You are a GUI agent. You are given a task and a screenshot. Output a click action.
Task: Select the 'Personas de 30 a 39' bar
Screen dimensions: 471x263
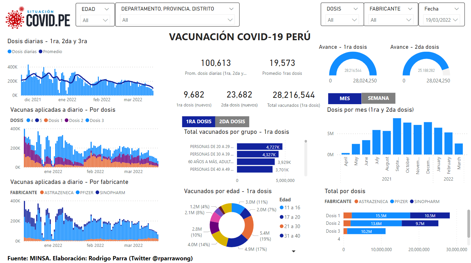258,154
